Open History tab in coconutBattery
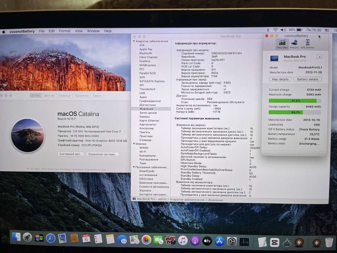Viewport: 337px width, 253px height. point(294,44)
